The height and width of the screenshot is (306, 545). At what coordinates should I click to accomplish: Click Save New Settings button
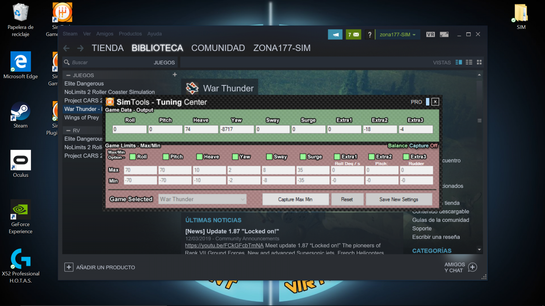tap(399, 199)
